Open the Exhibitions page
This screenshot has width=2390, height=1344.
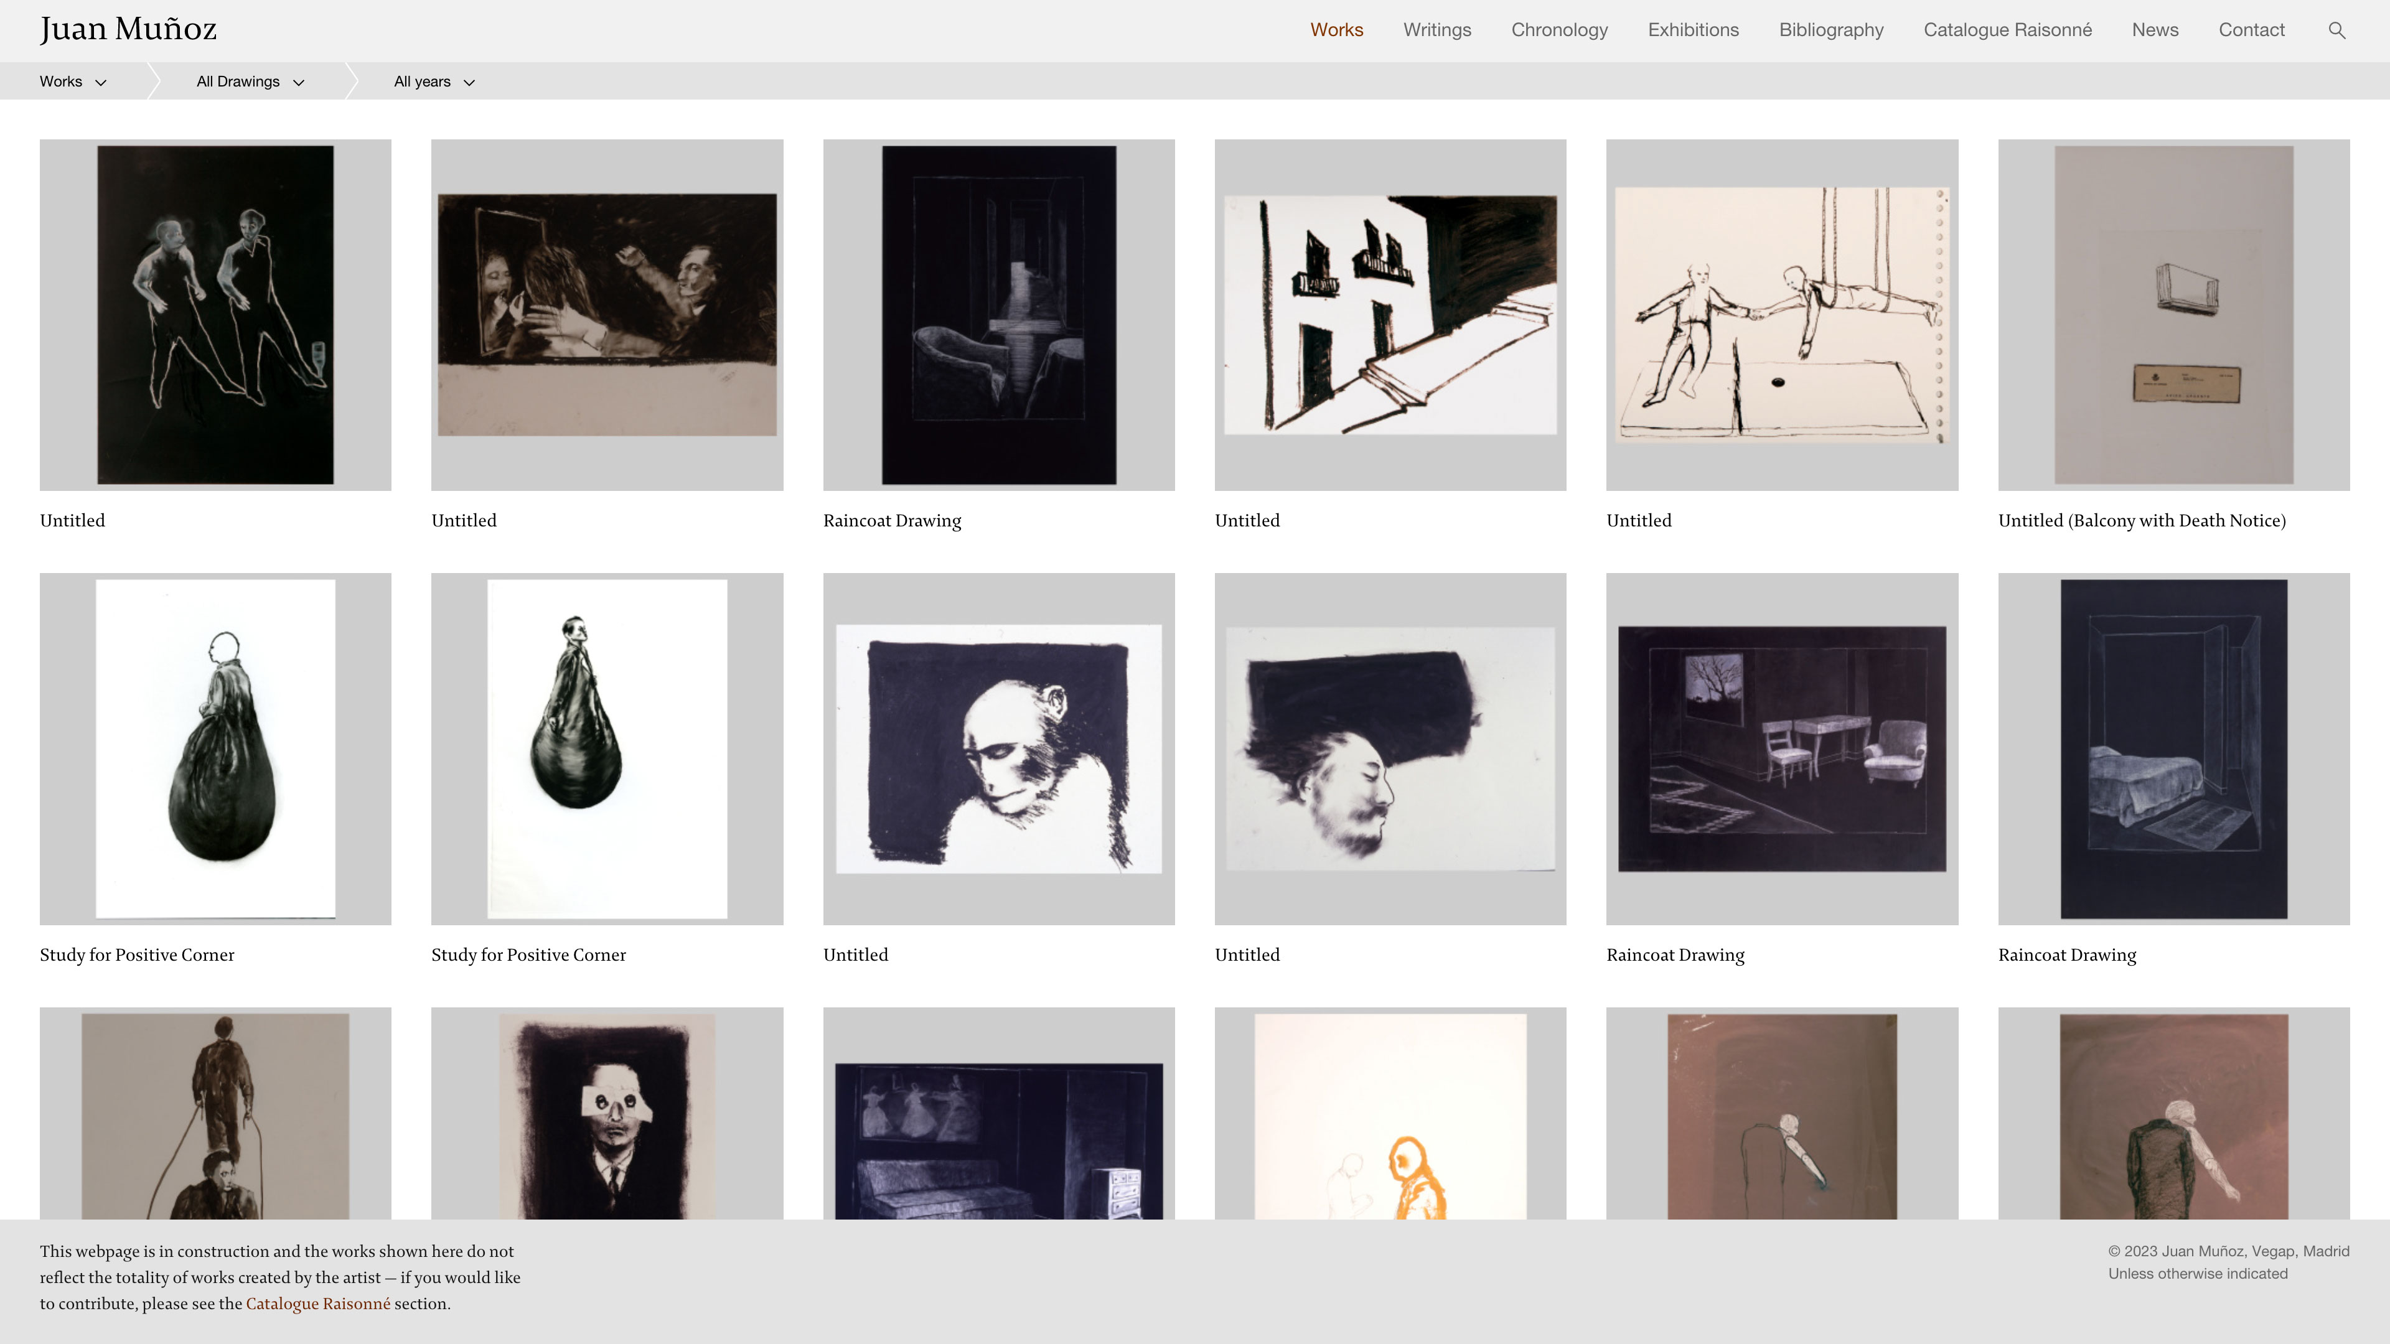1692,30
